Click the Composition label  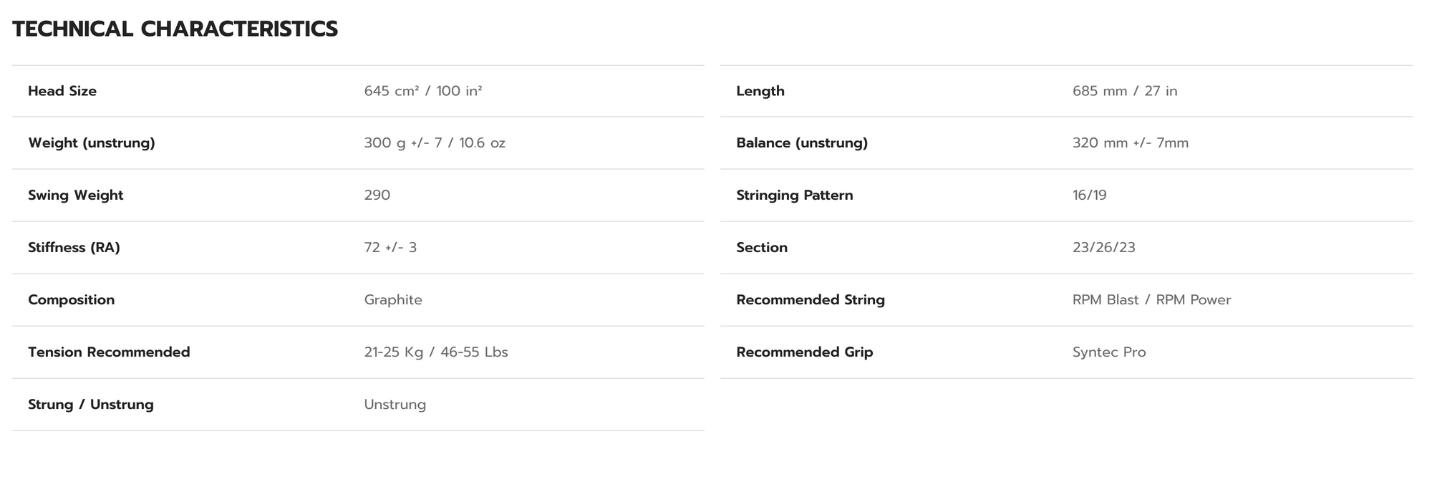coord(71,299)
